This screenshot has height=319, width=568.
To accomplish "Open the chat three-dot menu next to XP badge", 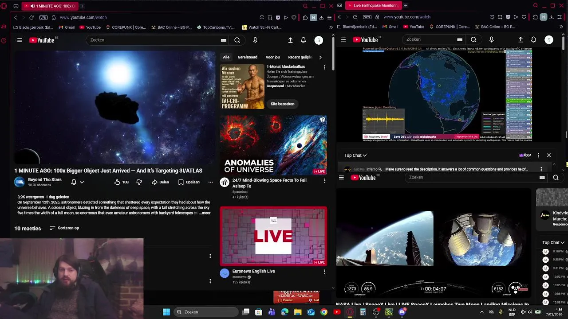I will (538, 156).
